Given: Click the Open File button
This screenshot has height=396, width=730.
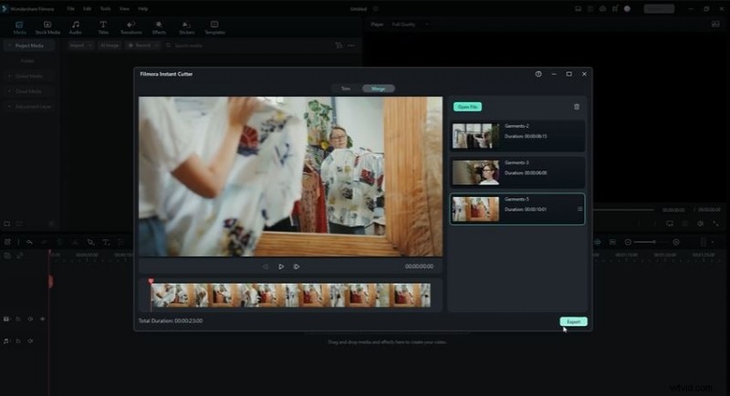Looking at the screenshot, I should [x=467, y=107].
